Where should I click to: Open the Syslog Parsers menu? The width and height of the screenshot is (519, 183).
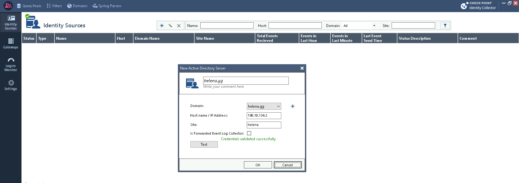click(x=107, y=6)
